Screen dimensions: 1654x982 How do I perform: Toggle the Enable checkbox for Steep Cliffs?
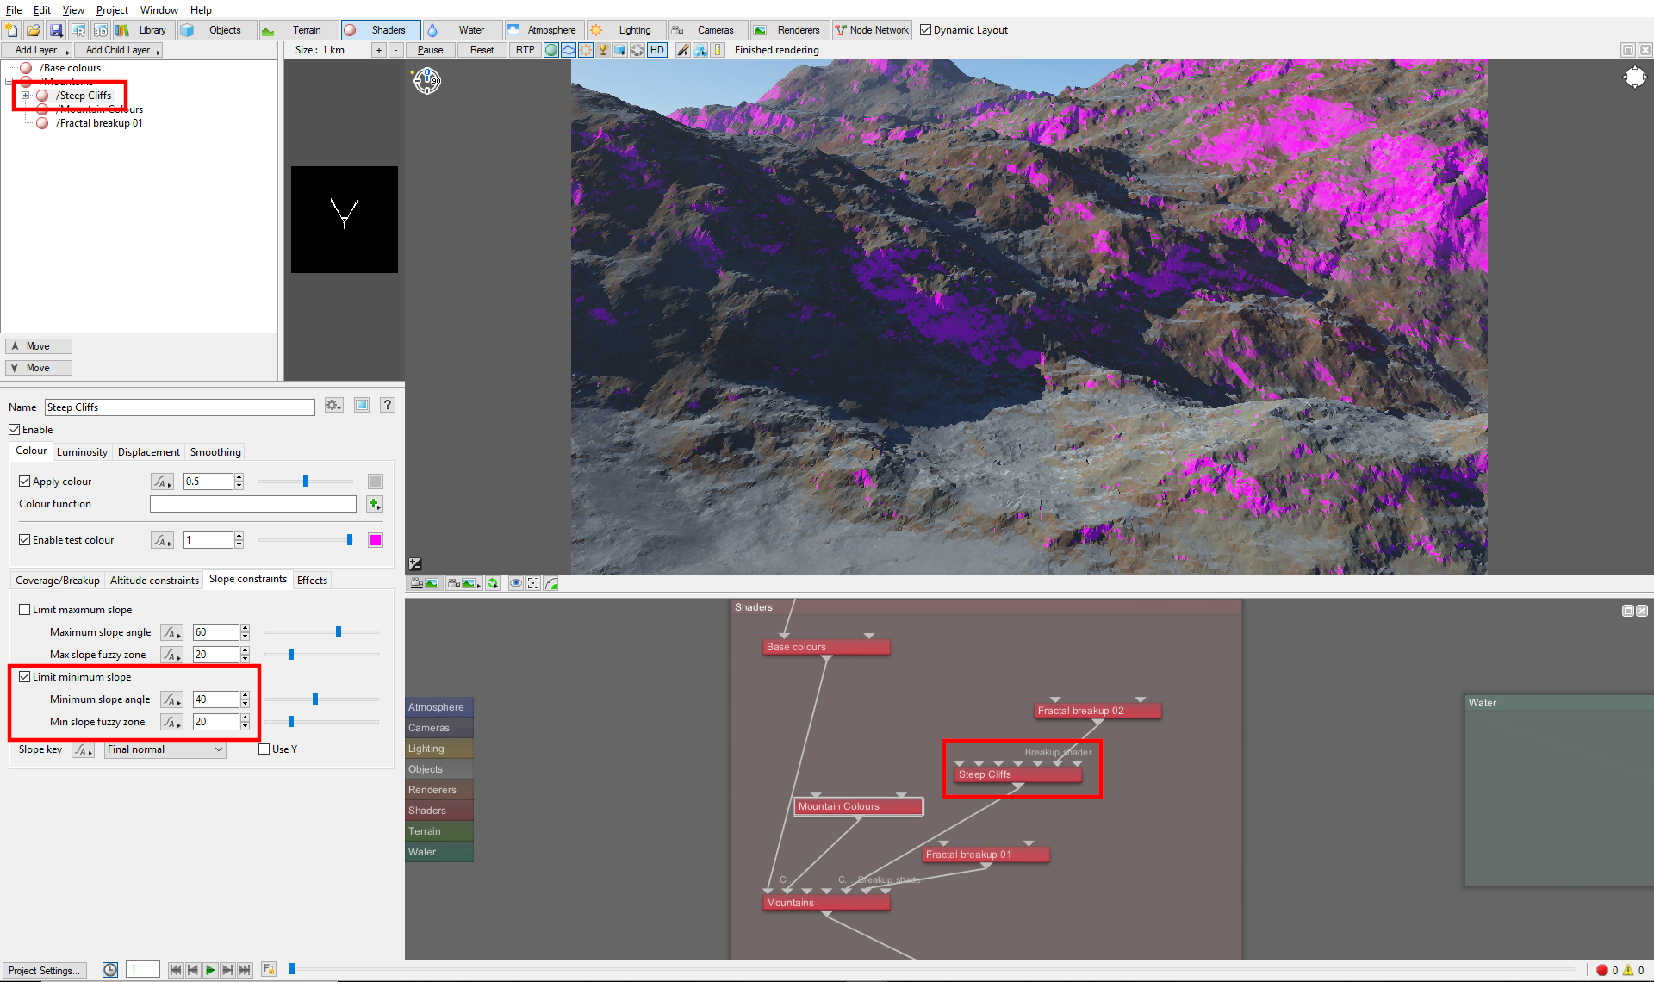pos(15,430)
